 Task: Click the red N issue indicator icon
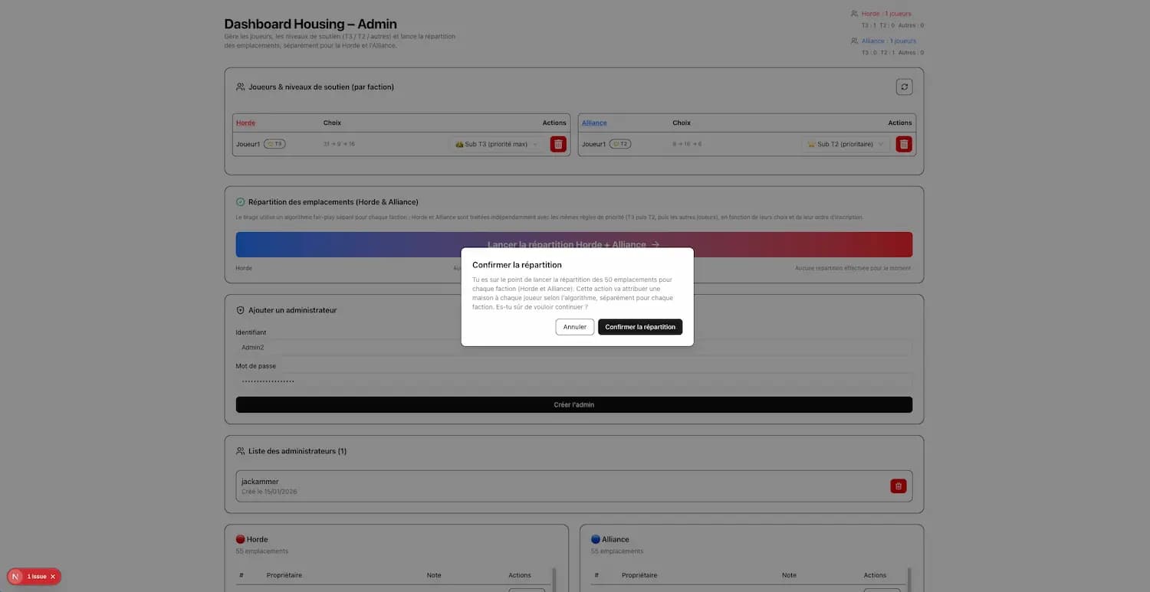tap(16, 577)
